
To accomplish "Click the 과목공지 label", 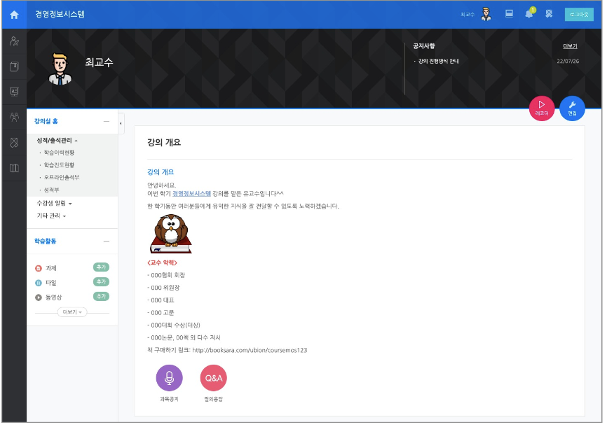I will (x=169, y=399).
